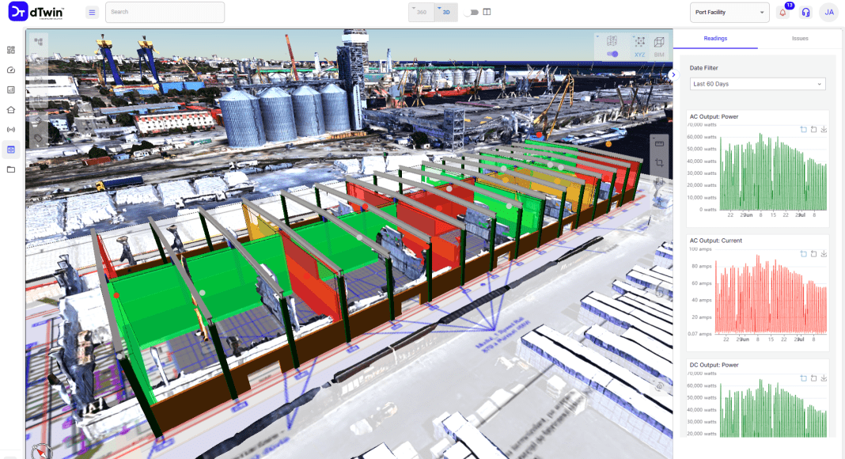Enable the BIM model view

click(x=659, y=46)
